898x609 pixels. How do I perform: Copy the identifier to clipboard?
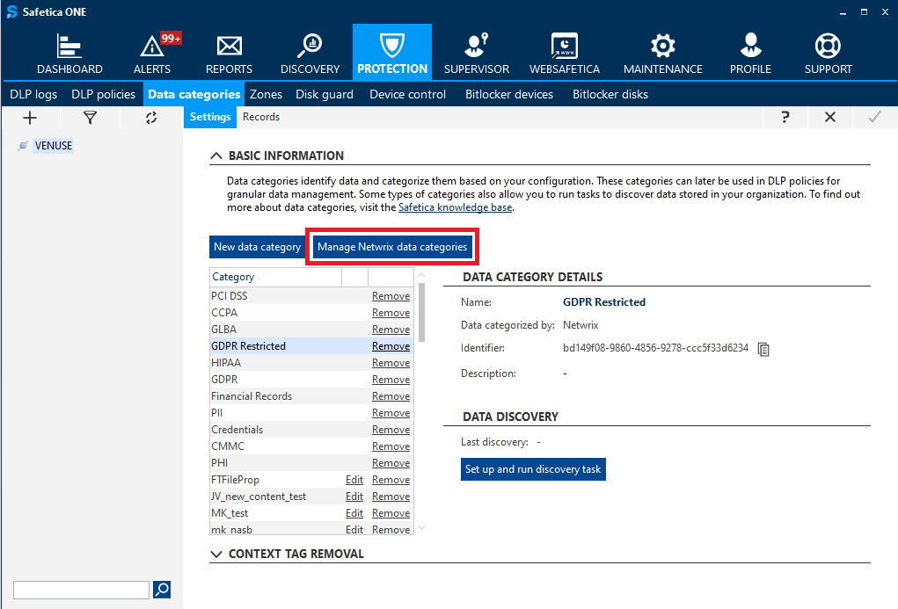coord(763,349)
